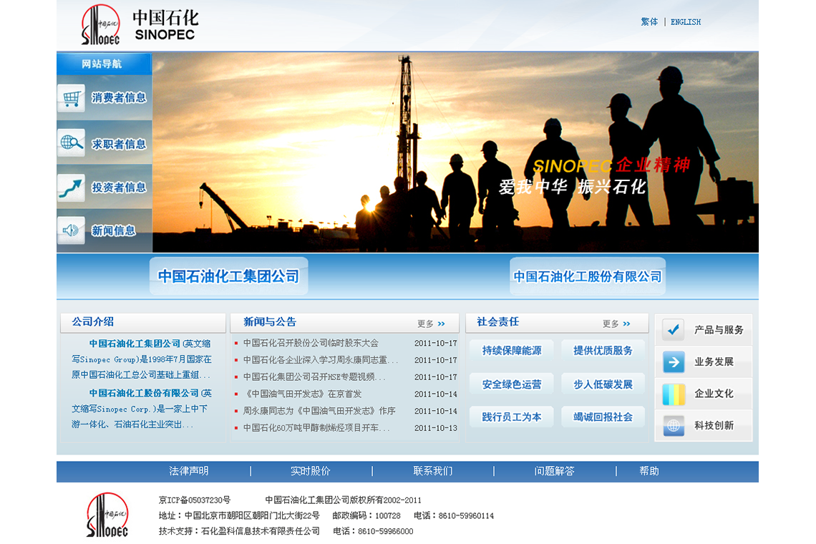Click the rising arrow icon for 投资者信息
816x544 pixels.
[72, 188]
